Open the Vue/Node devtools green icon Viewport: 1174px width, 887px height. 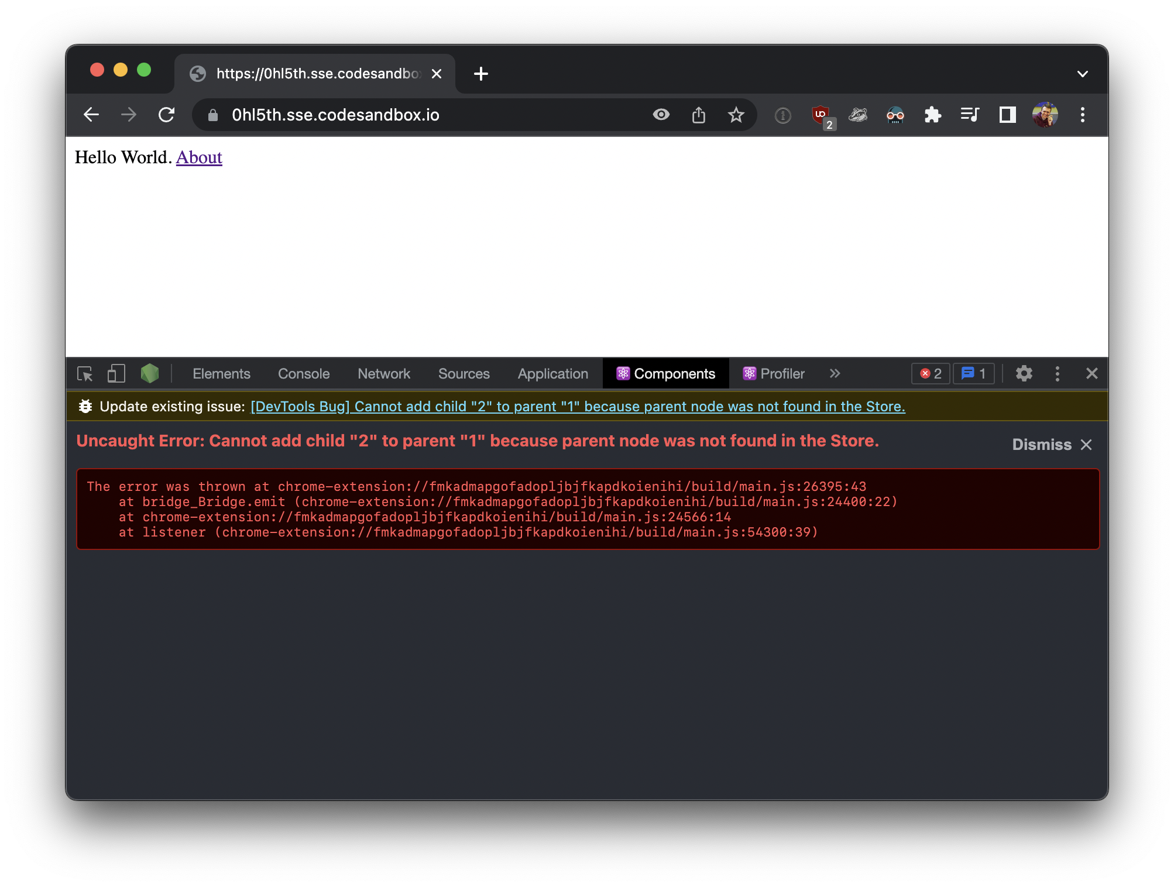pyautogui.click(x=150, y=373)
